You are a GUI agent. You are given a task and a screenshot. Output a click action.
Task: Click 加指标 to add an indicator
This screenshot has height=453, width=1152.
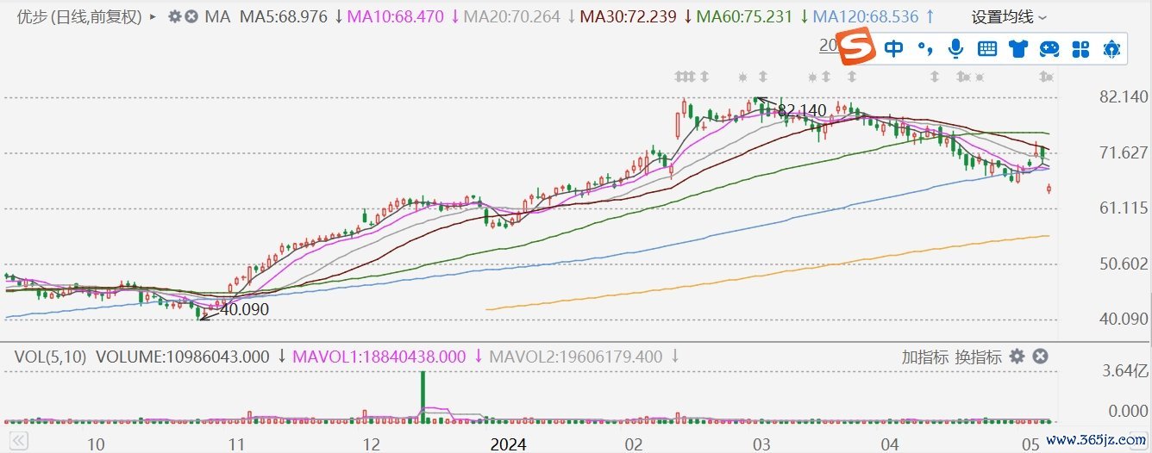tap(924, 357)
